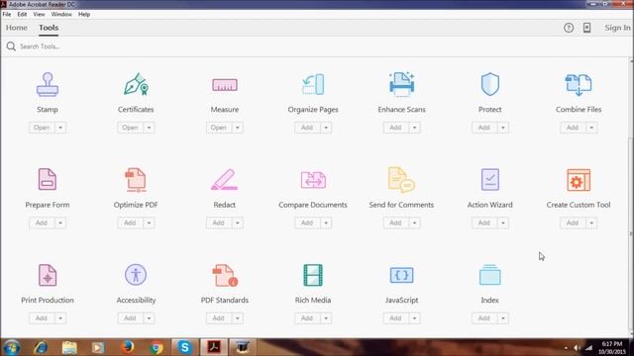This screenshot has width=634, height=356.
Task: Click Add button under Send for Comments
Action: coord(395,222)
